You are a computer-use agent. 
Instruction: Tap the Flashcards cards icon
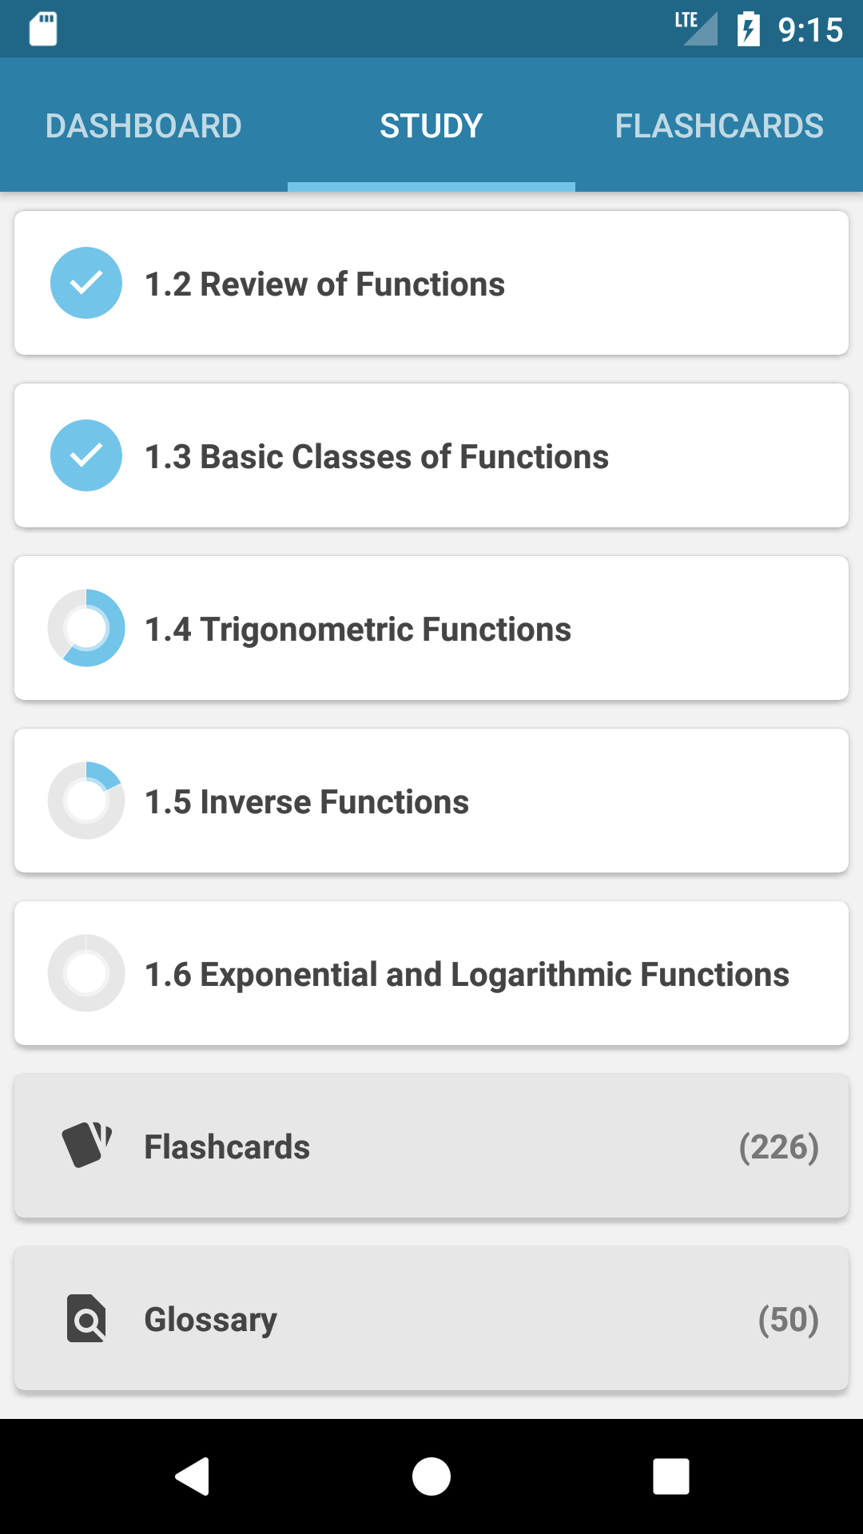tap(86, 1145)
